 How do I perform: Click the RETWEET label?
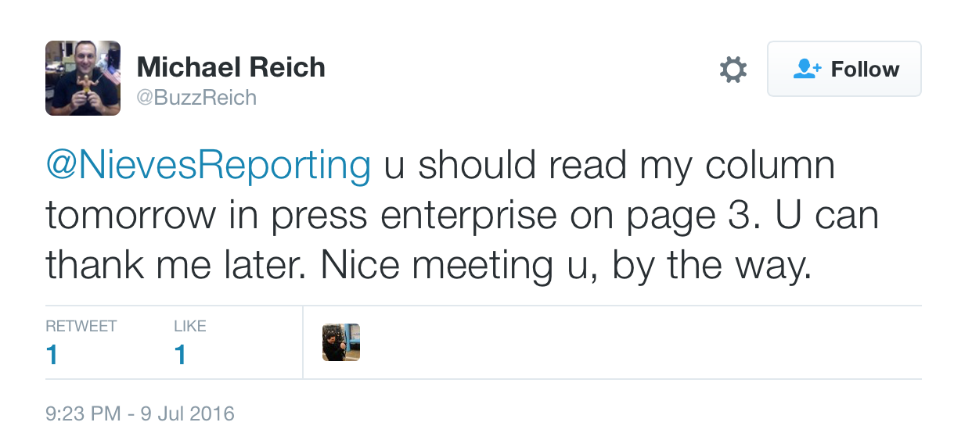click(81, 326)
